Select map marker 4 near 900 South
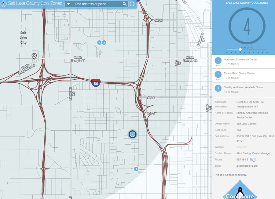Image resolution: width=275 pixels, height=199 pixels. coord(136,168)
